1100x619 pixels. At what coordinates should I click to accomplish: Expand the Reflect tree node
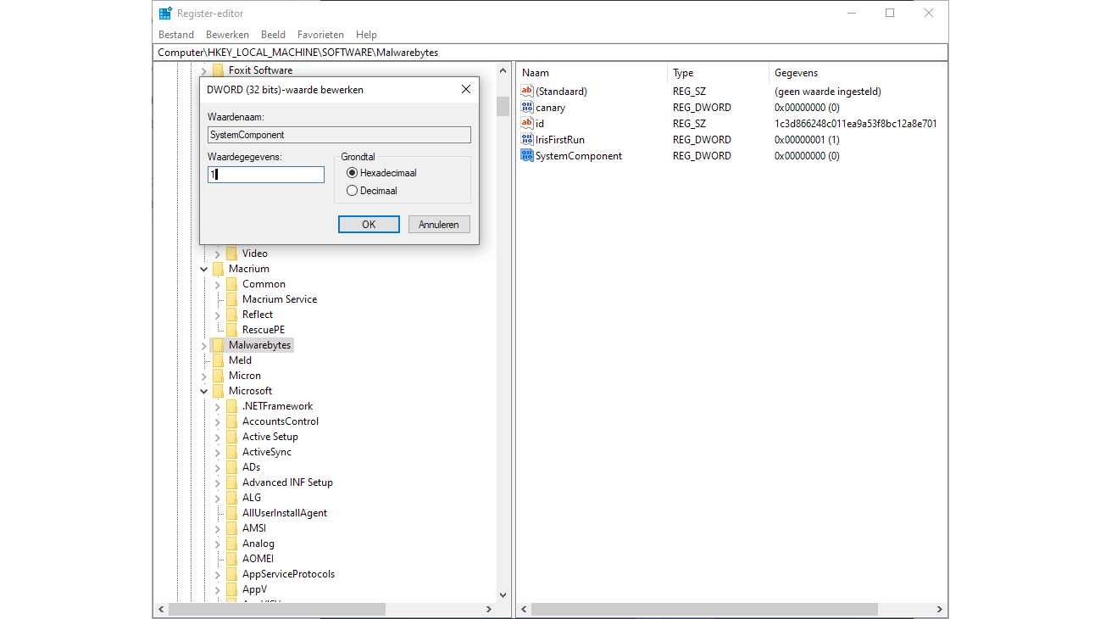(x=217, y=315)
